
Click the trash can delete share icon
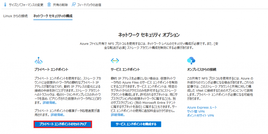(x=49, y=5)
